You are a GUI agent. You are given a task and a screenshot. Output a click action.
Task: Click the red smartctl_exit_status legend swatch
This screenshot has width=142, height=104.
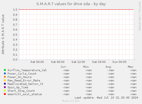[5, 94]
